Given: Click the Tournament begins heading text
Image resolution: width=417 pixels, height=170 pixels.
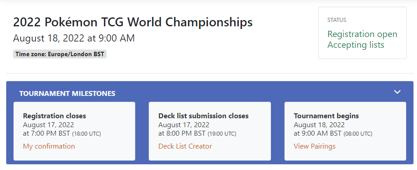Looking at the screenshot, I should [327, 116].
